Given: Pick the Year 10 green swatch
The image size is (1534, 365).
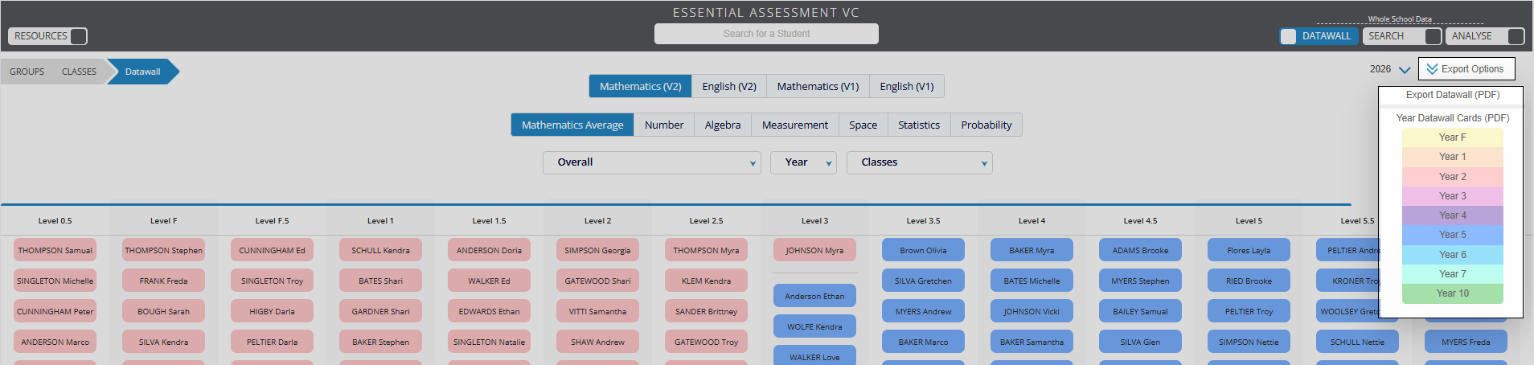Looking at the screenshot, I should [1452, 293].
